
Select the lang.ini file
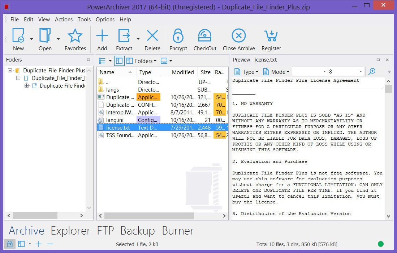163,120
